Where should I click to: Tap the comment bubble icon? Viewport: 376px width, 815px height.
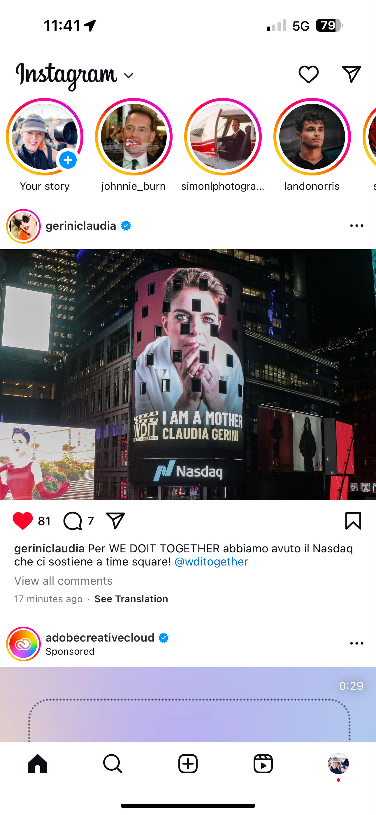coord(73,521)
